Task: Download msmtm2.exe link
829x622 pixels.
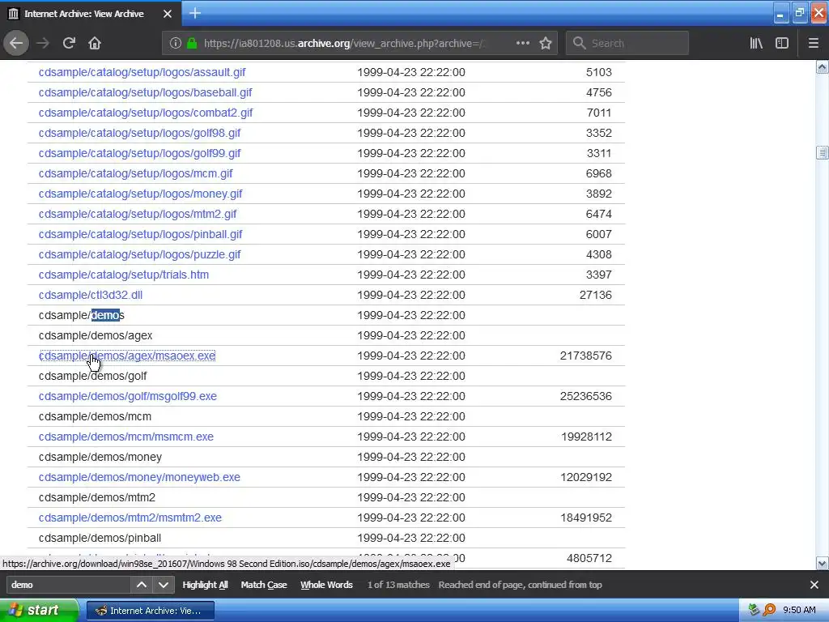Action: click(x=130, y=518)
